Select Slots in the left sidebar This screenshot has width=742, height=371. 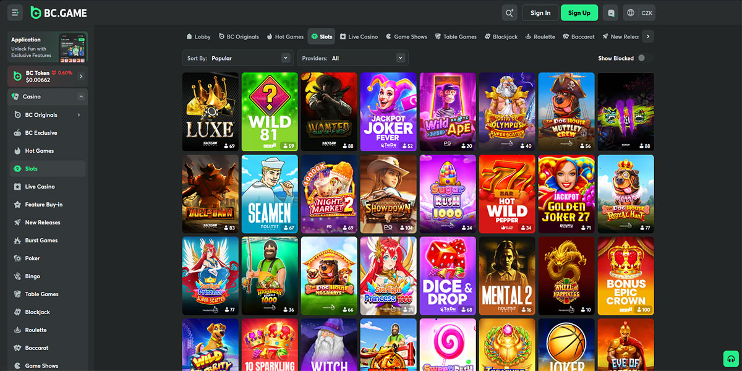click(35, 168)
